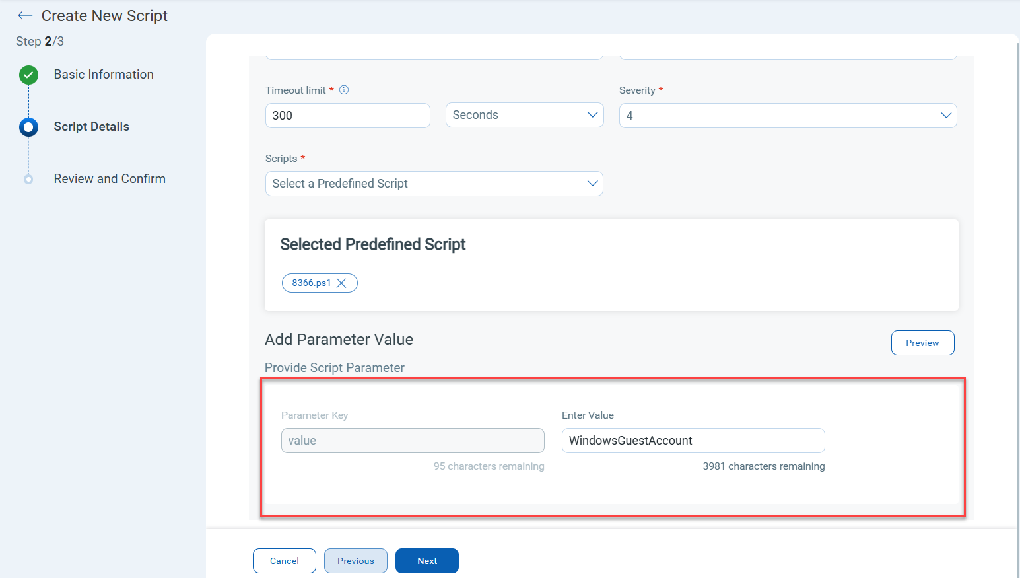Cancel the script creation
Viewport: 1020px width, 578px height.
click(x=284, y=561)
